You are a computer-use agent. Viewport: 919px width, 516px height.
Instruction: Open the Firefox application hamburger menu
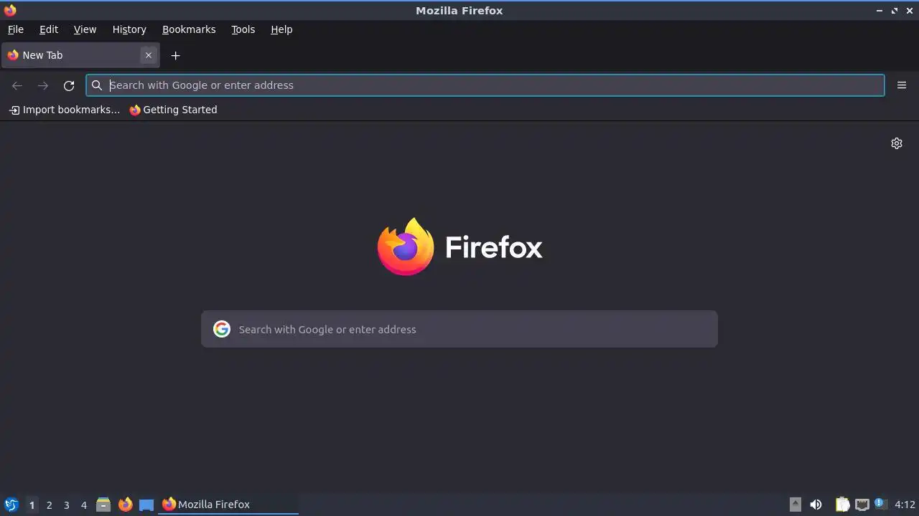(902, 85)
